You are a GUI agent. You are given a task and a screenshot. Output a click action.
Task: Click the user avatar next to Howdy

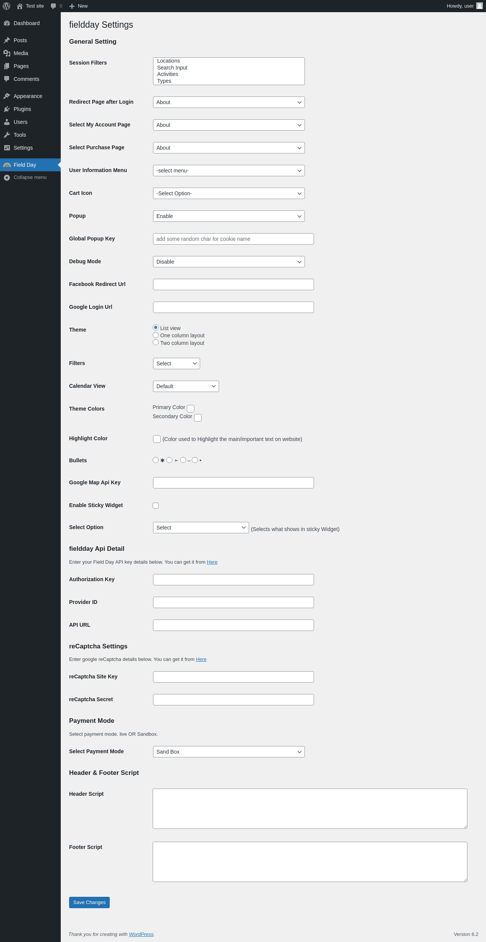[480, 6]
